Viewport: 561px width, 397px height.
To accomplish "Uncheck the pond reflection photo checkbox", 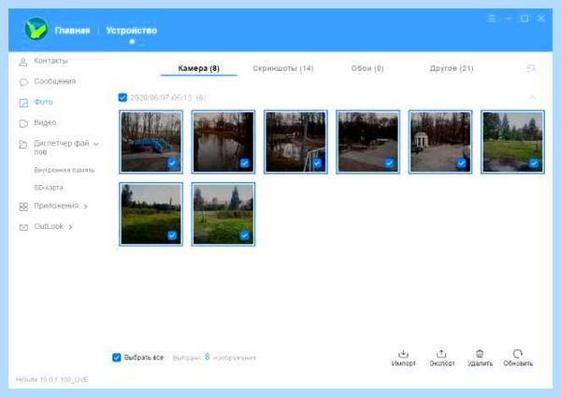I will tap(244, 163).
